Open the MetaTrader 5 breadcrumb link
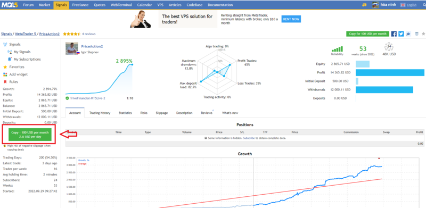Screen dimensions: 426x208 [x=26, y=34]
